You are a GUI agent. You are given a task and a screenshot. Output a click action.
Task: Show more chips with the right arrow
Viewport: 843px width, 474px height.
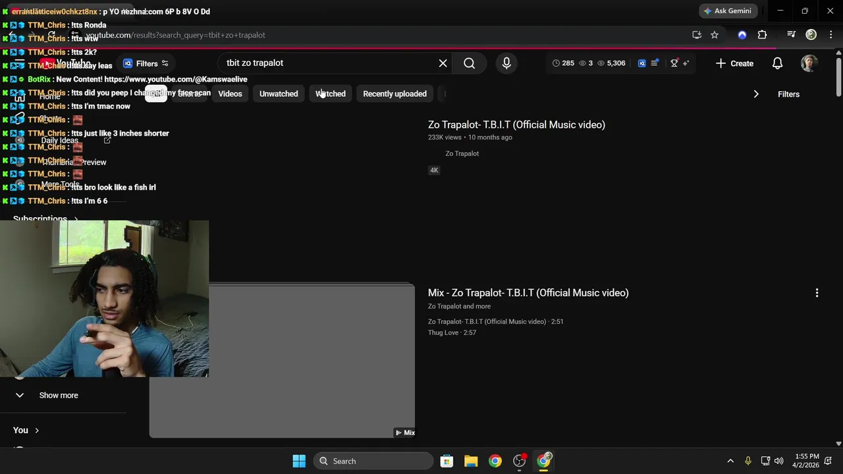pos(756,94)
